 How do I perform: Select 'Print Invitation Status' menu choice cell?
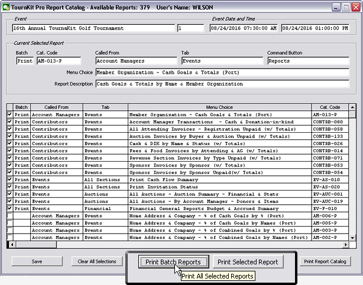point(220,187)
